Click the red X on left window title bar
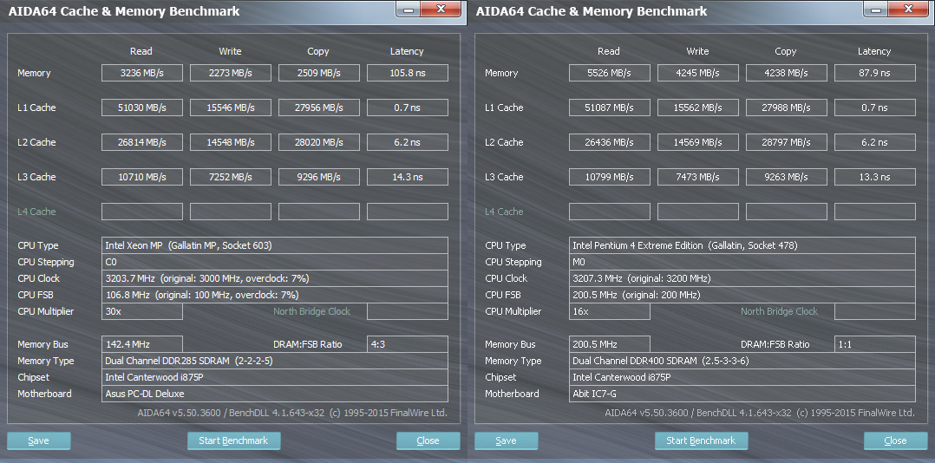 pos(442,9)
